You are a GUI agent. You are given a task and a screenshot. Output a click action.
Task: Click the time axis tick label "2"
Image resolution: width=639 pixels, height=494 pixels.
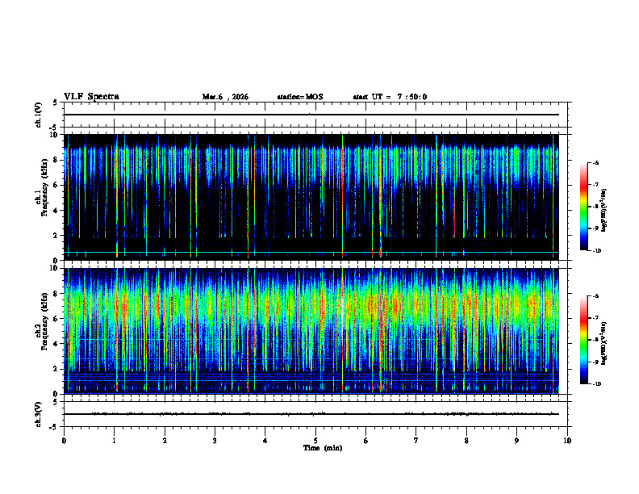point(165,441)
